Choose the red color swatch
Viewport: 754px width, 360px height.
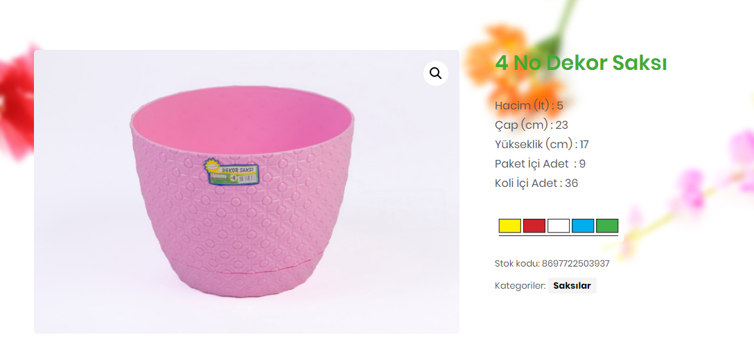[x=534, y=226]
